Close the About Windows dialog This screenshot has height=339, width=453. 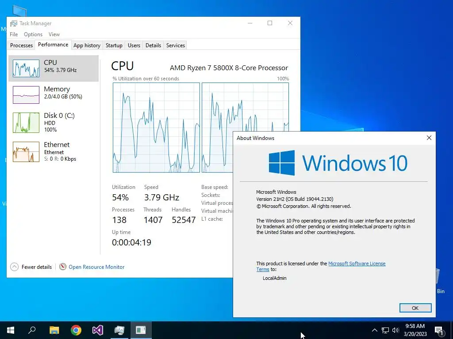pyautogui.click(x=429, y=138)
